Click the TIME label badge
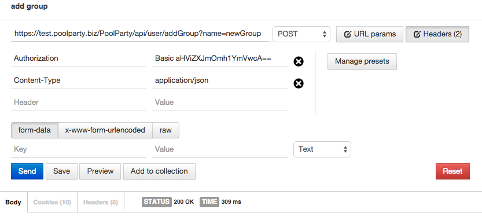 [x=209, y=202]
